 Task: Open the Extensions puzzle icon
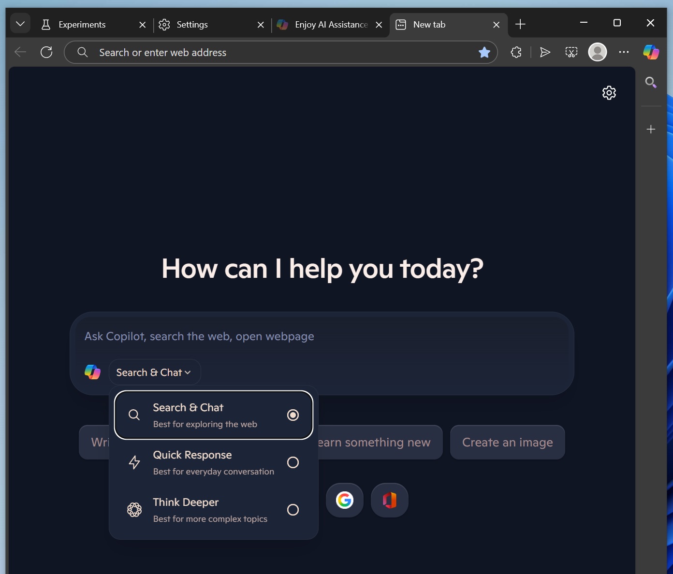[516, 52]
